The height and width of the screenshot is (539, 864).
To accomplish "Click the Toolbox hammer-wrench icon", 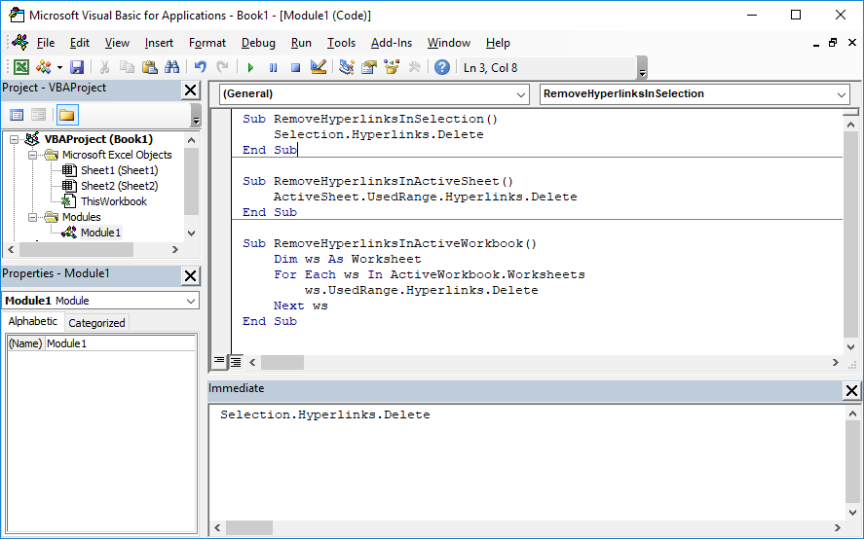I will pos(414,67).
